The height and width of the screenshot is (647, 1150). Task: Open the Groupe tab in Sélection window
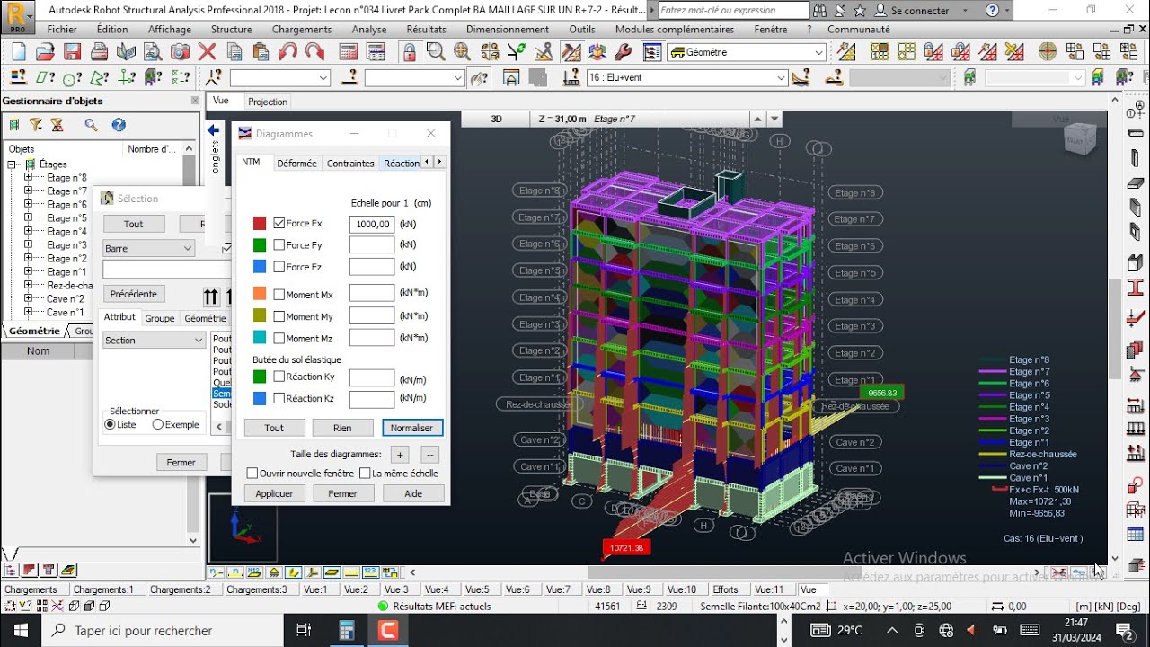160,318
